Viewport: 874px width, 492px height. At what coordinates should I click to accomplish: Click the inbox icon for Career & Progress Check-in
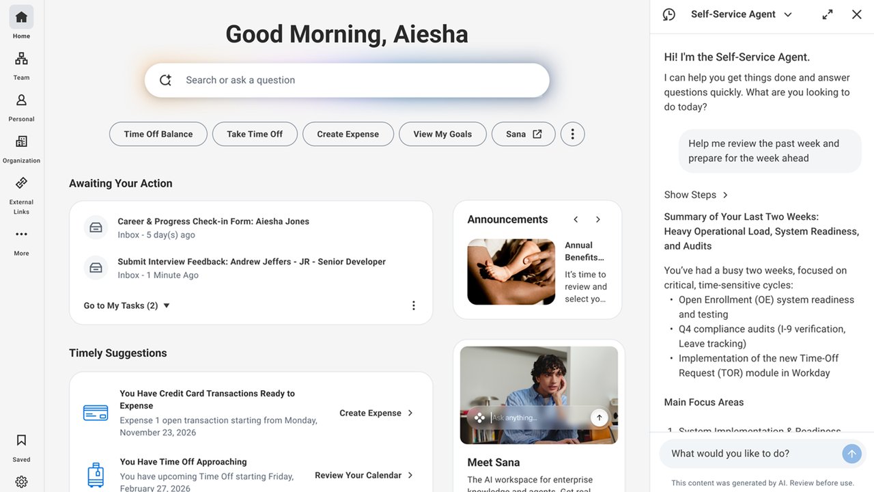pyautogui.click(x=96, y=228)
